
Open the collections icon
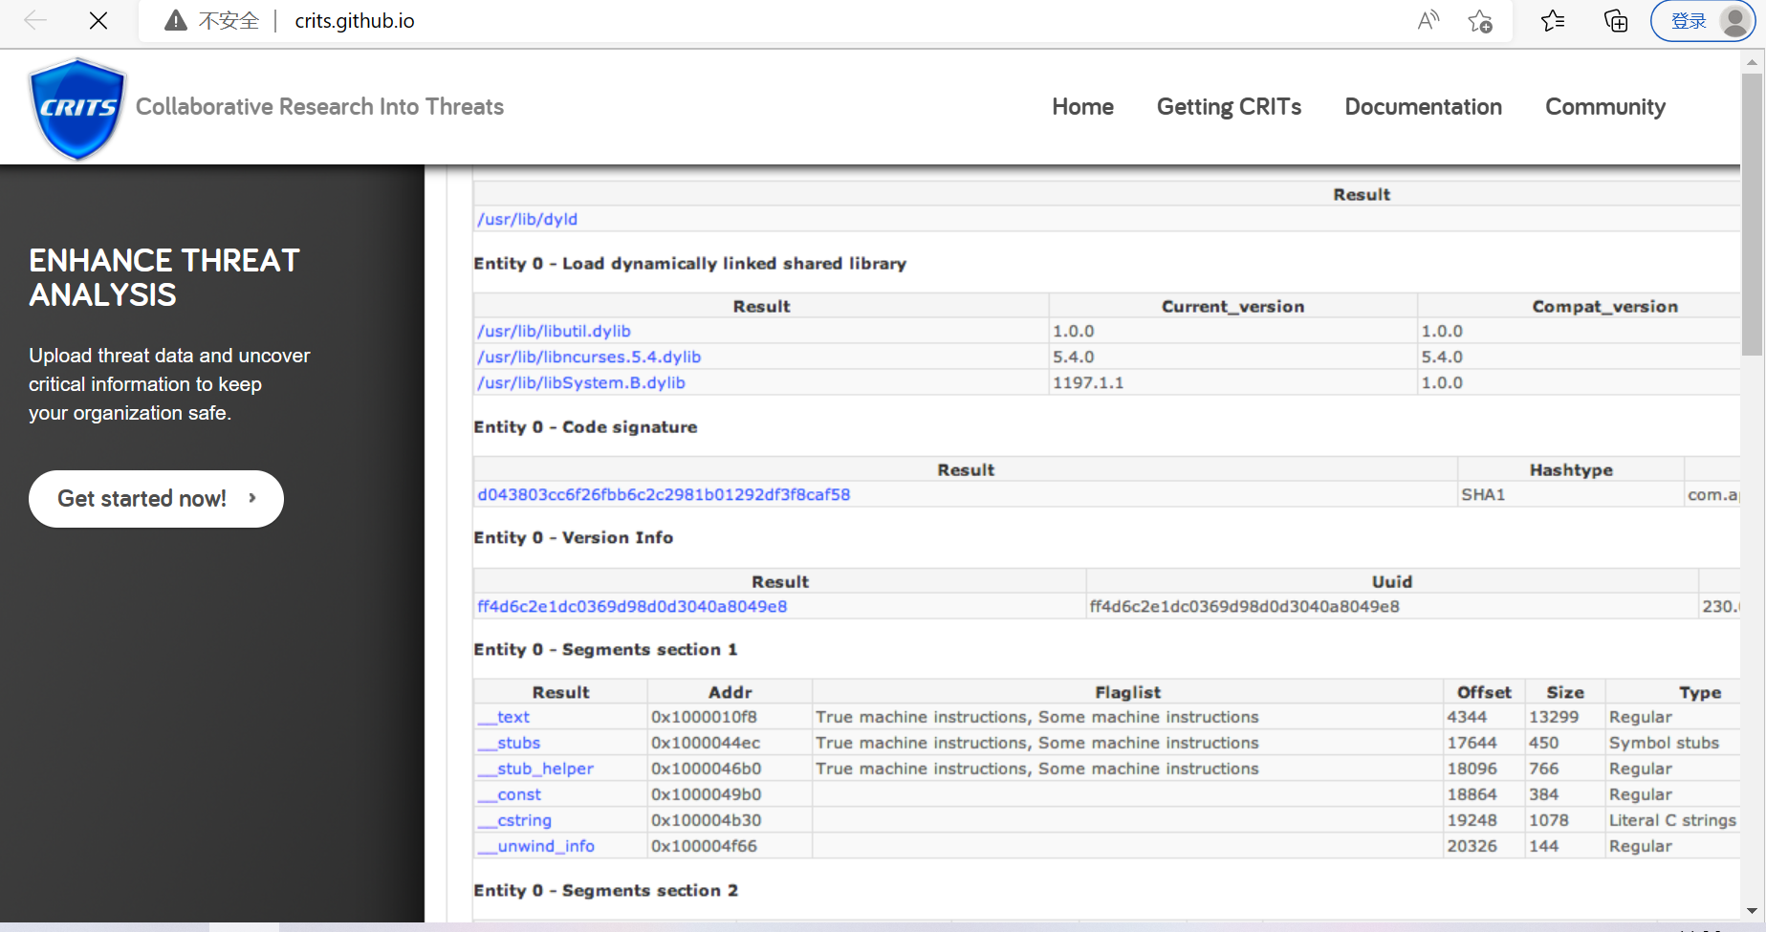1616,21
